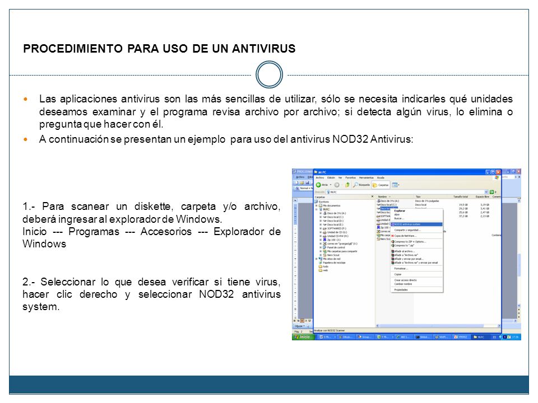538x403 pixels.
Task: Choose Explorar in the context menu
Action: (416, 211)
